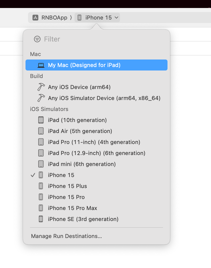Click the filter icon in the destination popup
The width and height of the screenshot is (211, 268).
point(37,39)
